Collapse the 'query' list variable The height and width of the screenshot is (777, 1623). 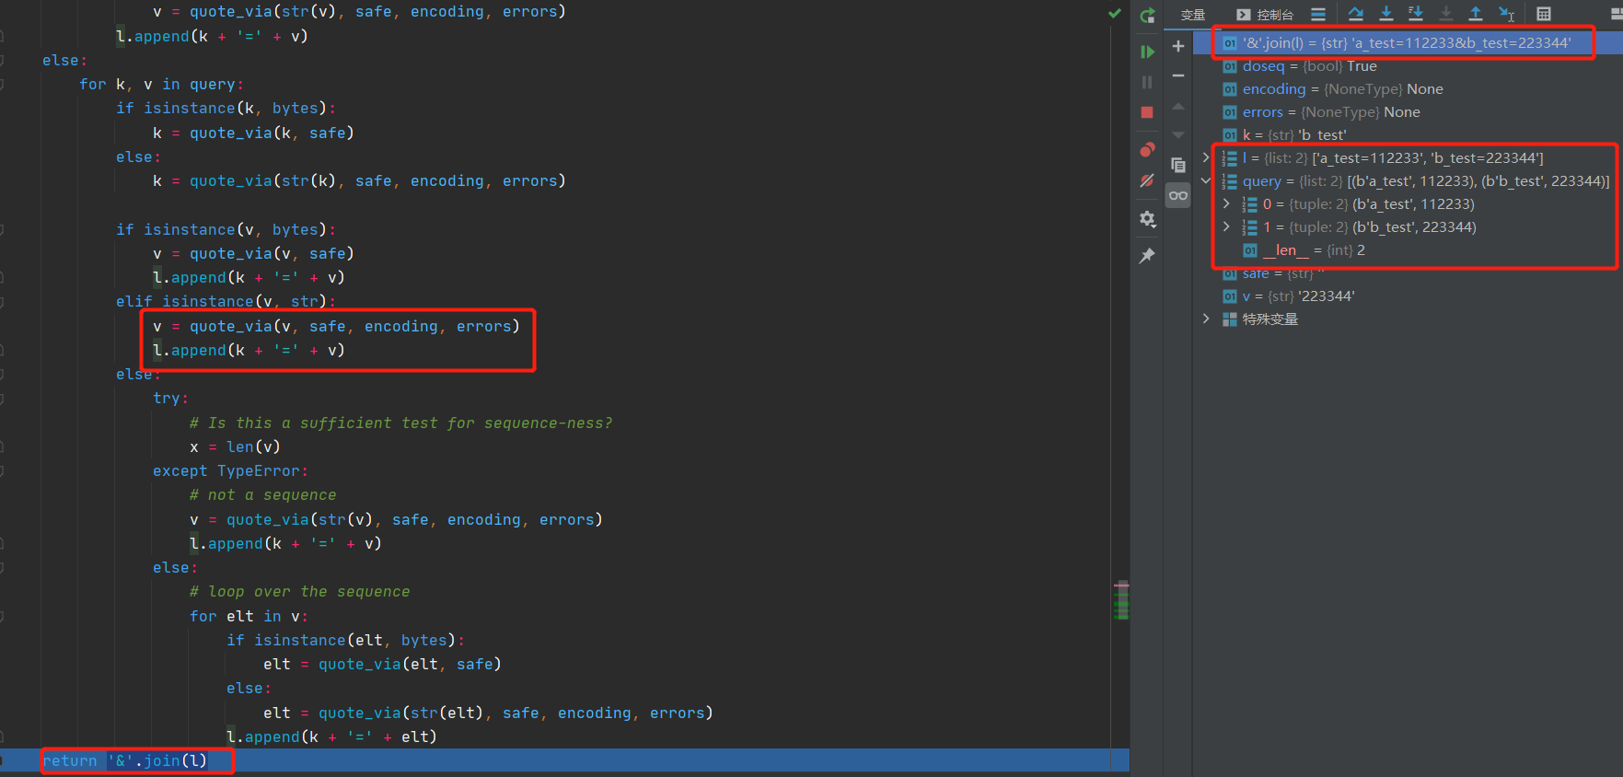pyautogui.click(x=1206, y=180)
